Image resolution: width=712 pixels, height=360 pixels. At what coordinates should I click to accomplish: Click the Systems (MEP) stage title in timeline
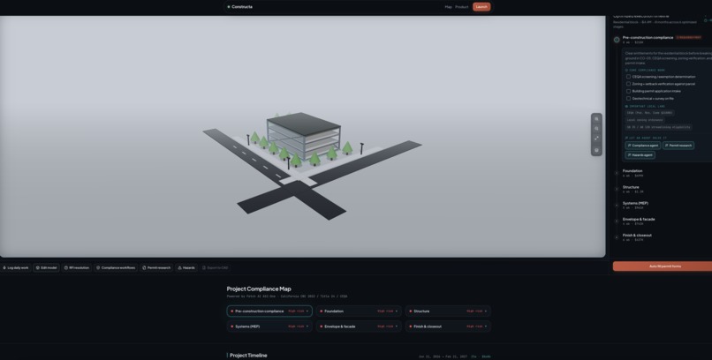[x=635, y=203]
